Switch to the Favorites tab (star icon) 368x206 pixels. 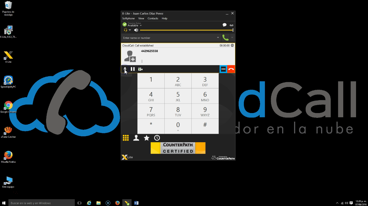[x=146, y=138]
